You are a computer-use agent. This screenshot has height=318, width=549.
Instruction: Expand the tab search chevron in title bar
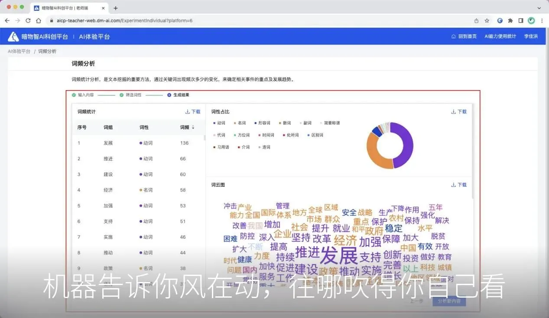(x=539, y=8)
